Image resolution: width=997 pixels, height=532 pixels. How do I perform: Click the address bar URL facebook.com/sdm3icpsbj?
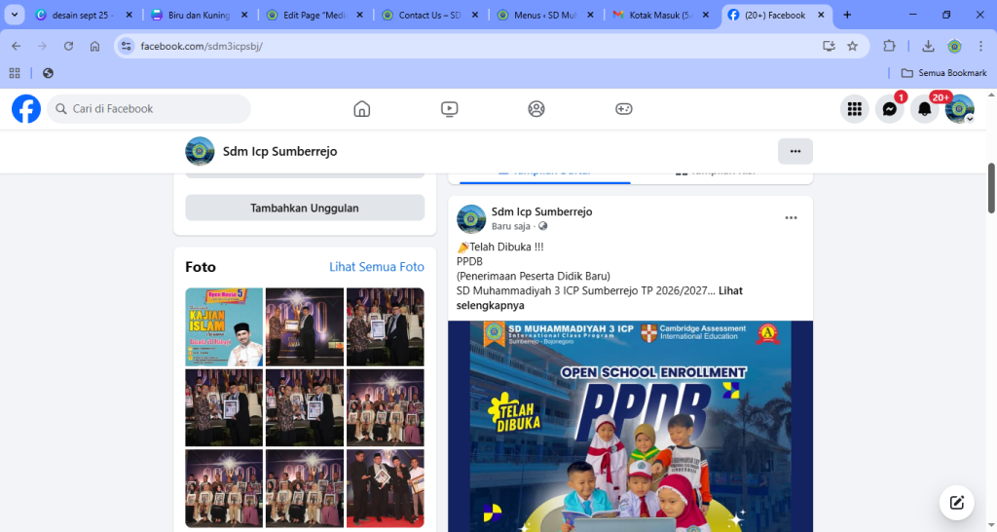click(x=202, y=46)
